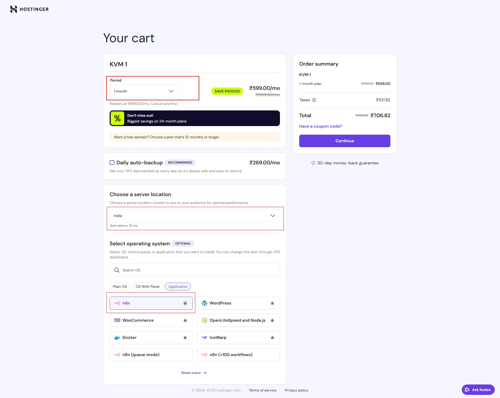Image resolution: width=500 pixels, height=398 pixels.
Task: Star OpenLiteSpeed and Node.js option
Action: 272,320
